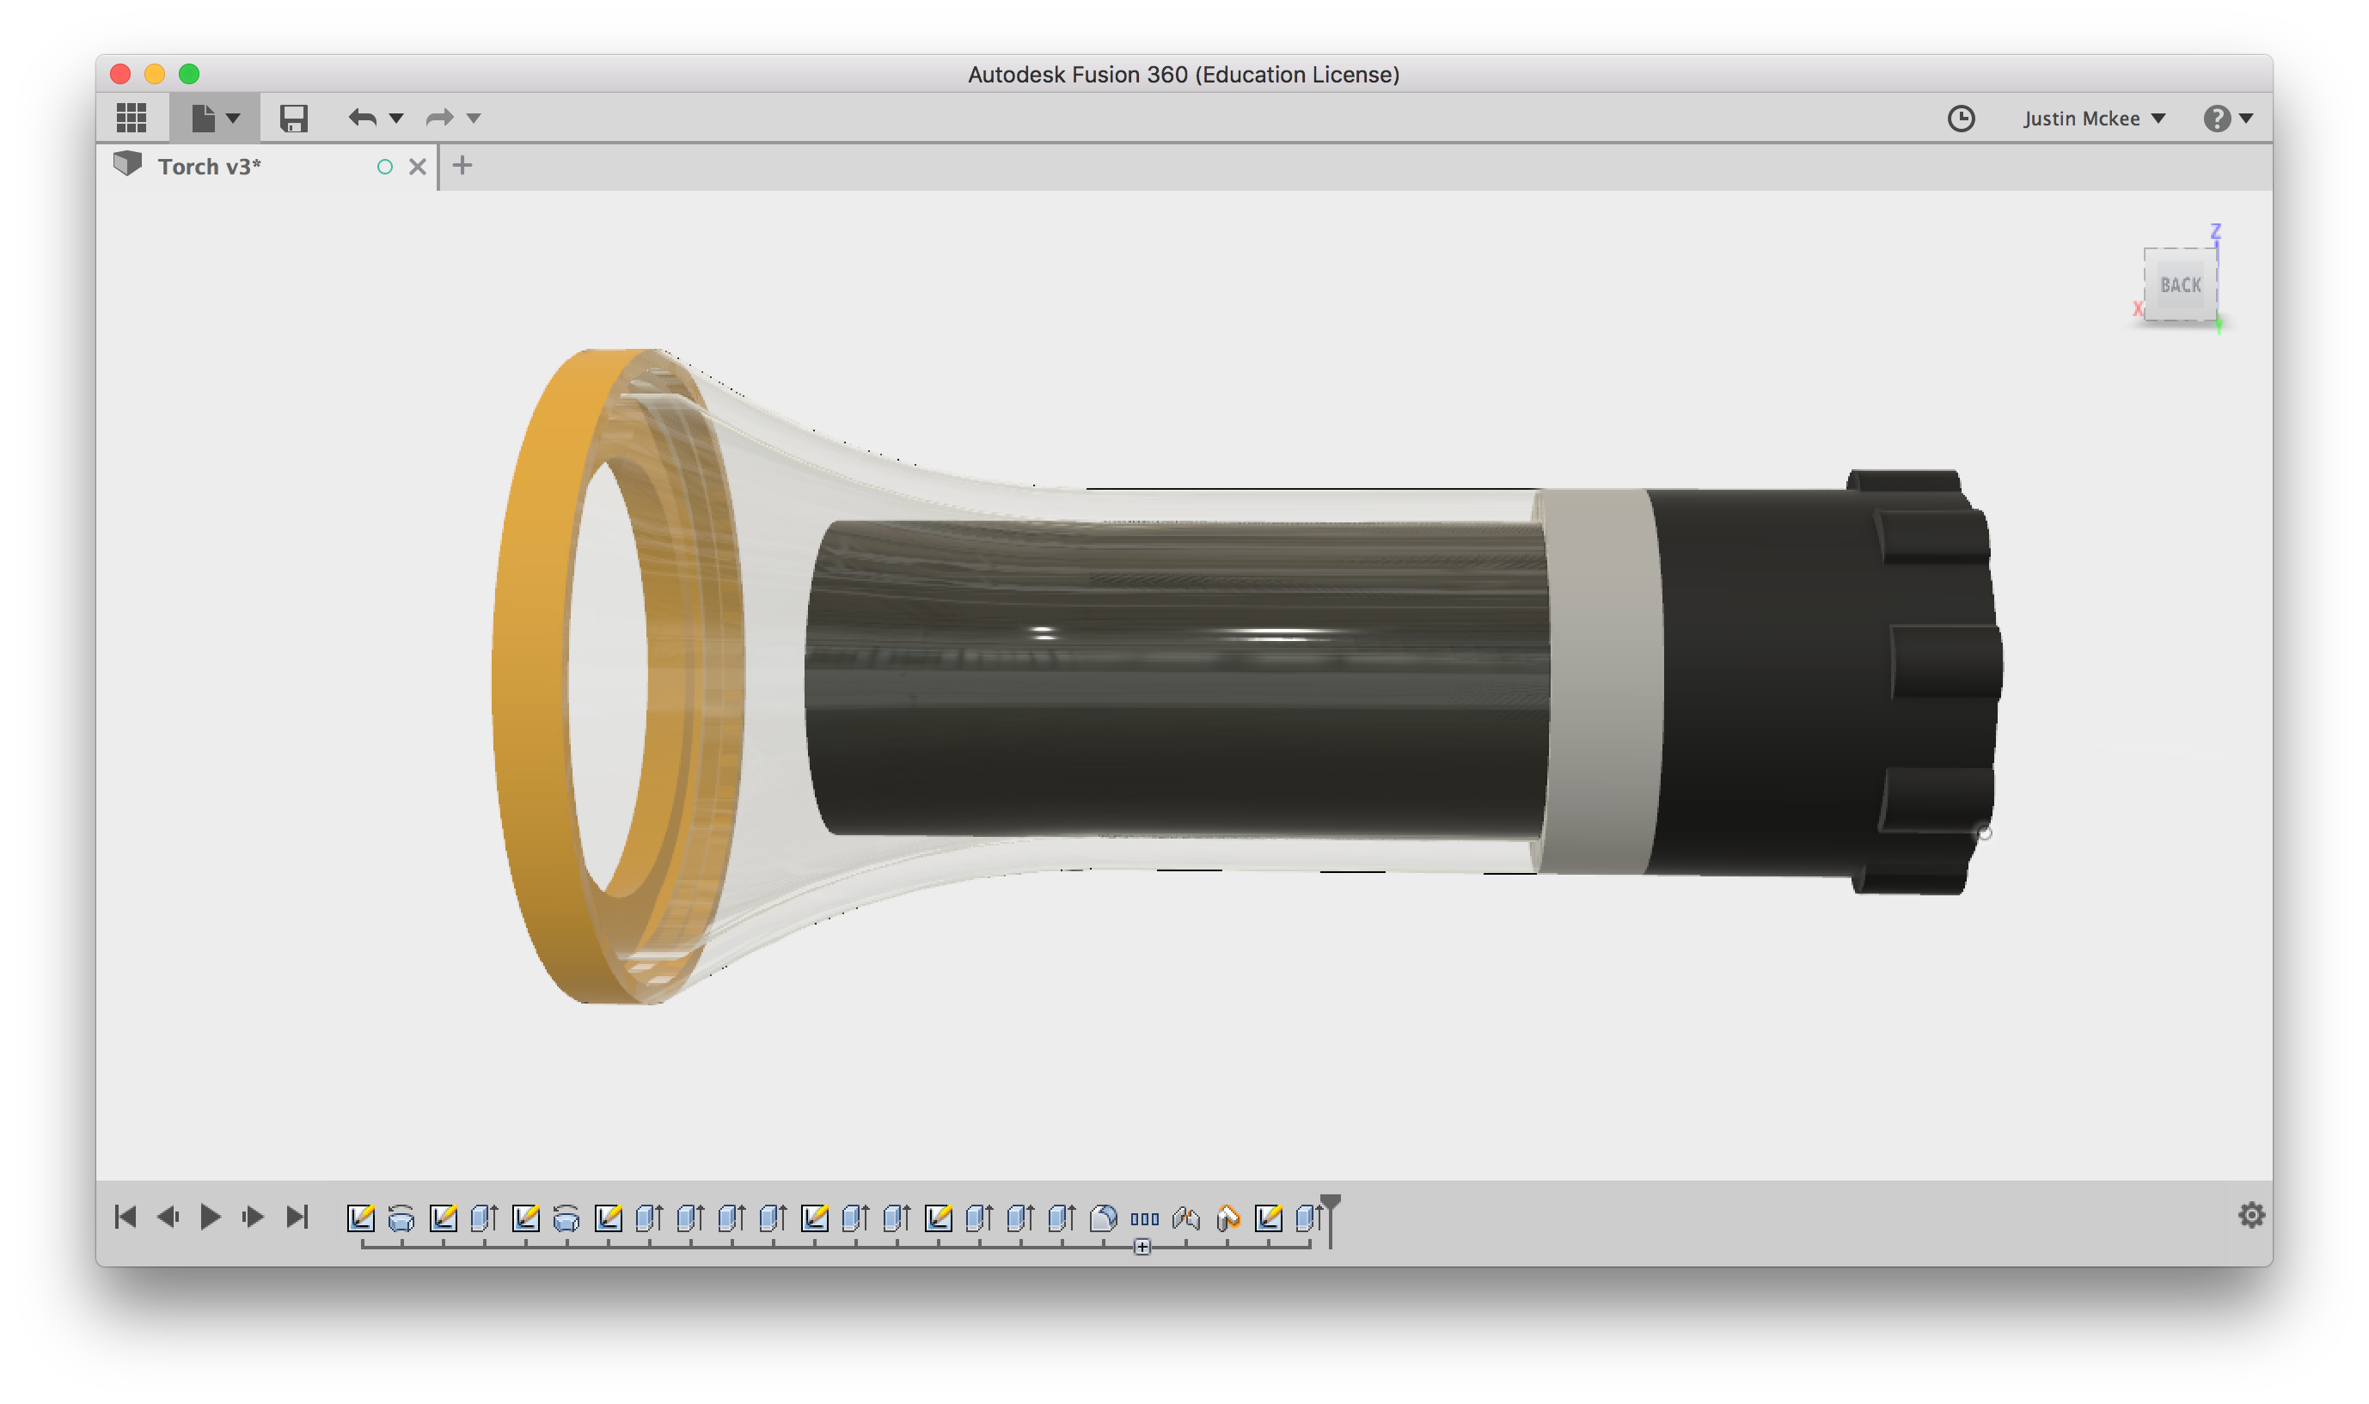The width and height of the screenshot is (2369, 1404).
Task: Select the second revolve feature in timeline
Action: 566,1218
